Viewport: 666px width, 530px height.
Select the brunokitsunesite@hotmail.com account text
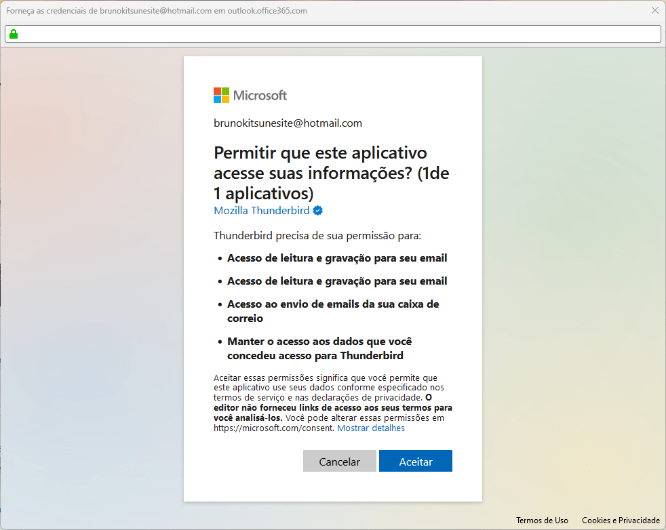tap(288, 123)
